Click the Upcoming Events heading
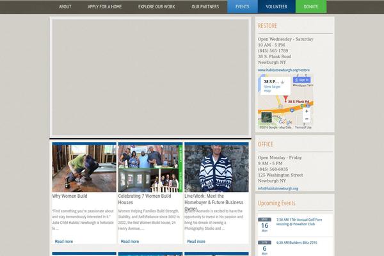 (276, 203)
